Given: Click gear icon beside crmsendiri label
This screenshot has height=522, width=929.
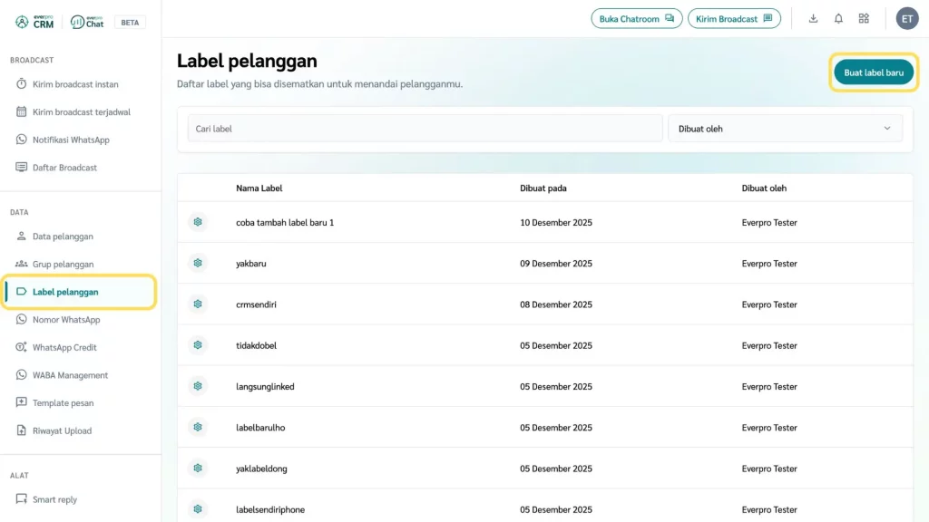Looking at the screenshot, I should 198,304.
